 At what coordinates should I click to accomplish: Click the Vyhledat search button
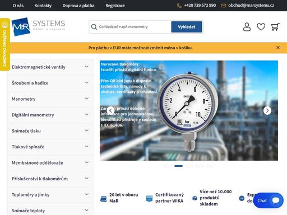187,27
